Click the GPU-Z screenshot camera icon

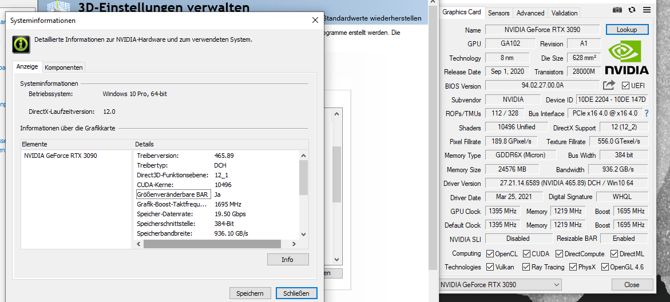617,10
